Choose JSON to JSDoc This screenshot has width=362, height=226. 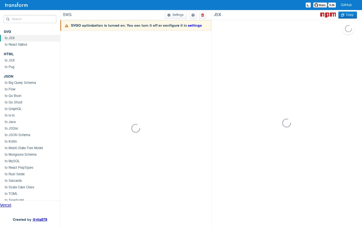point(30,129)
